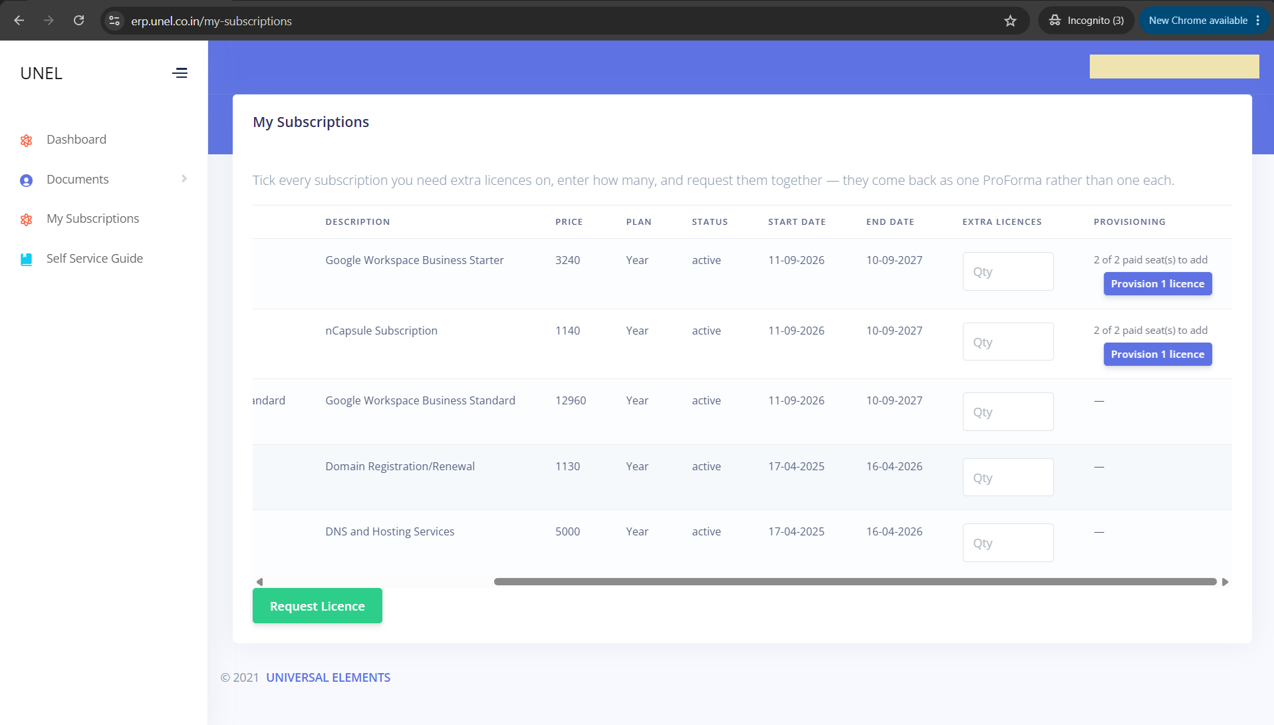Provision 1 licence for nCapsule Subscription

(1158, 355)
